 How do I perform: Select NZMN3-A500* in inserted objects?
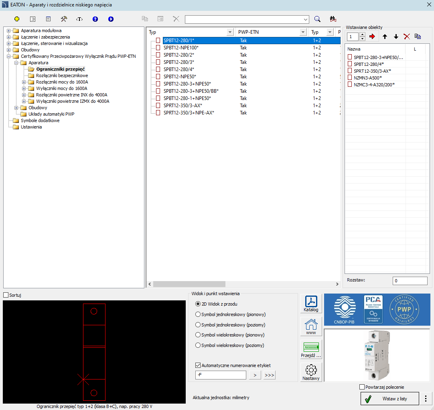367,78
